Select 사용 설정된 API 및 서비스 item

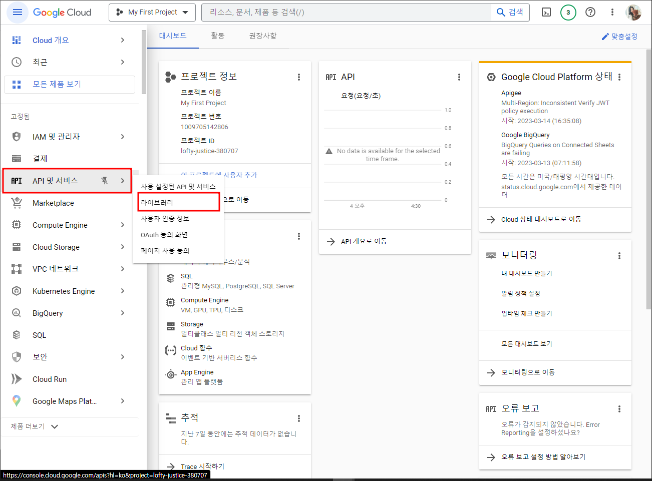coord(178,186)
